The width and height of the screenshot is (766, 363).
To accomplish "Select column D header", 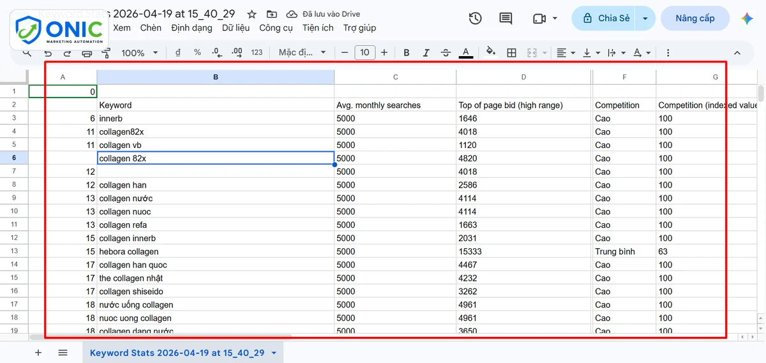I will (524, 77).
